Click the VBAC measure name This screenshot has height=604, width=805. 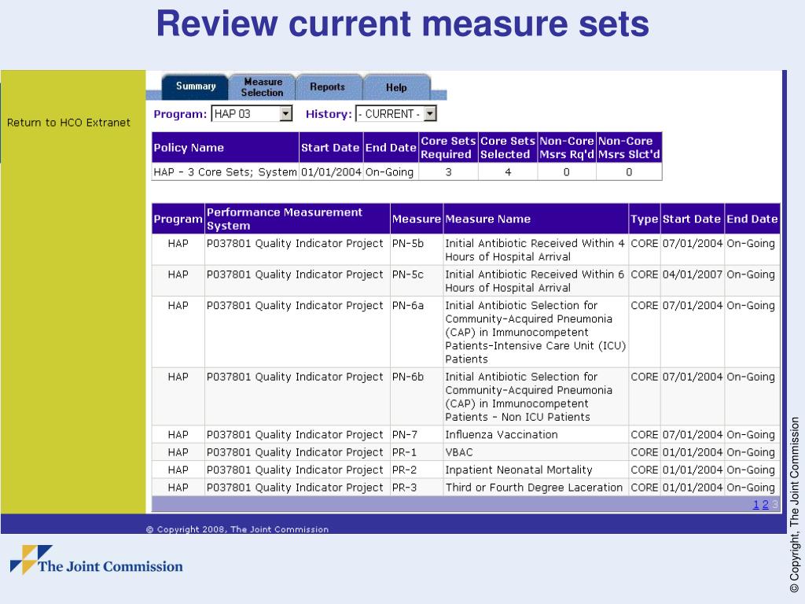pos(459,452)
